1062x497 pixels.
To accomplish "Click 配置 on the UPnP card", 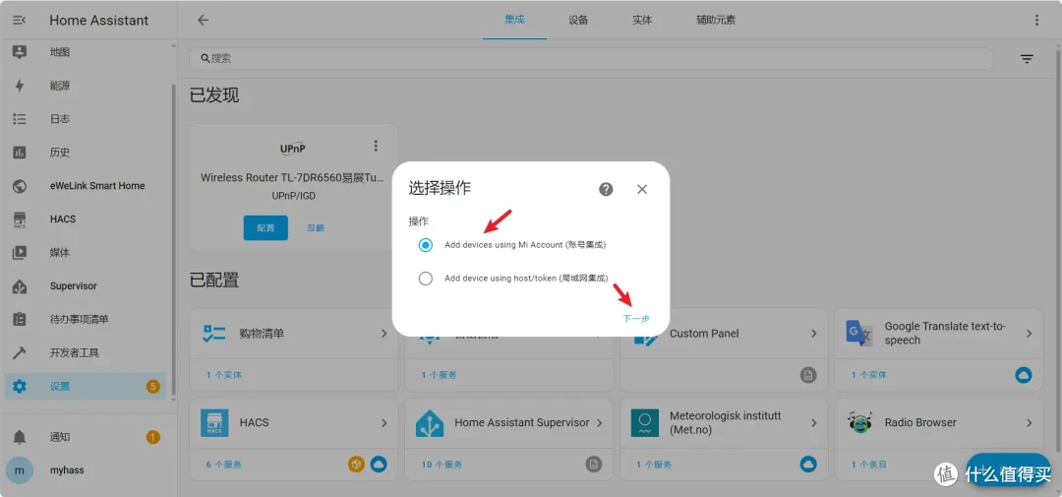I will point(265,227).
